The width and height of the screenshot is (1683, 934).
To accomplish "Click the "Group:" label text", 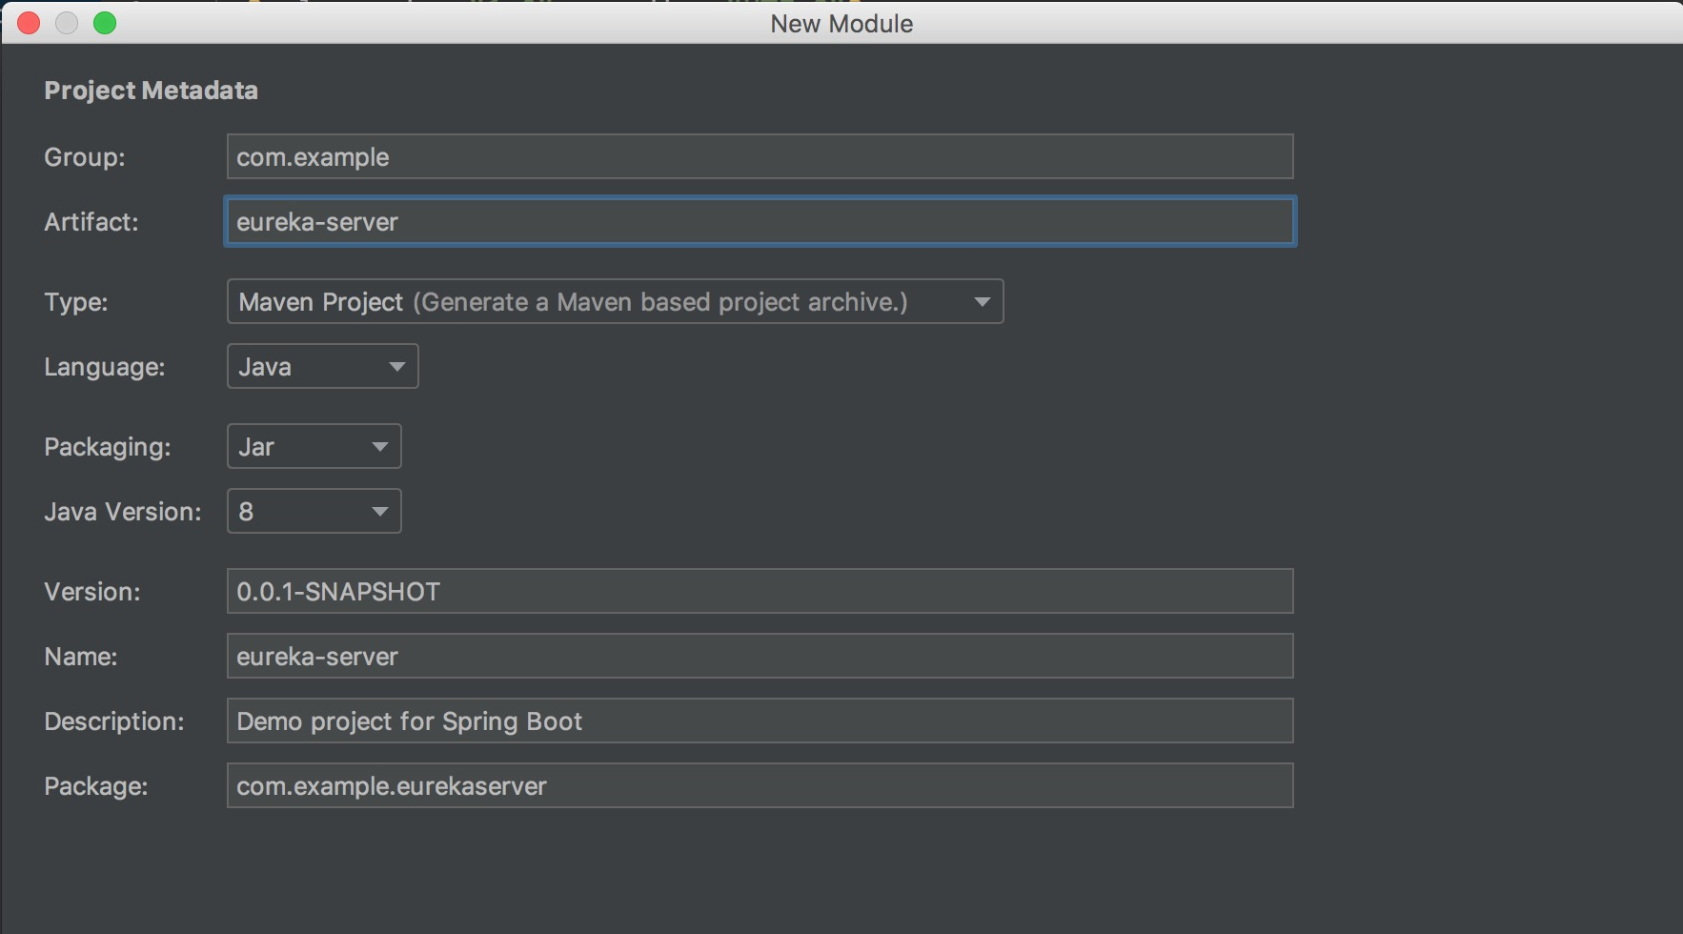I will [85, 157].
